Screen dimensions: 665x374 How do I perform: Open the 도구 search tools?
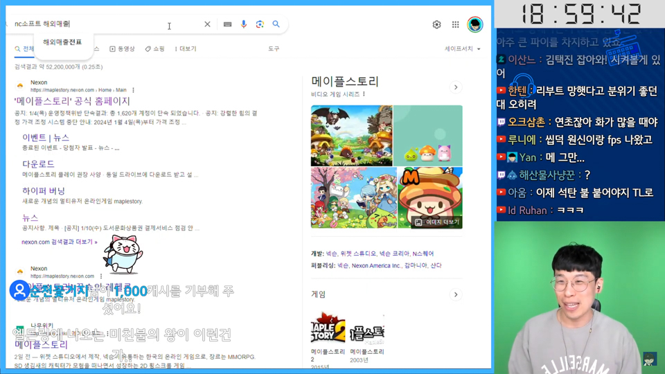click(x=274, y=48)
